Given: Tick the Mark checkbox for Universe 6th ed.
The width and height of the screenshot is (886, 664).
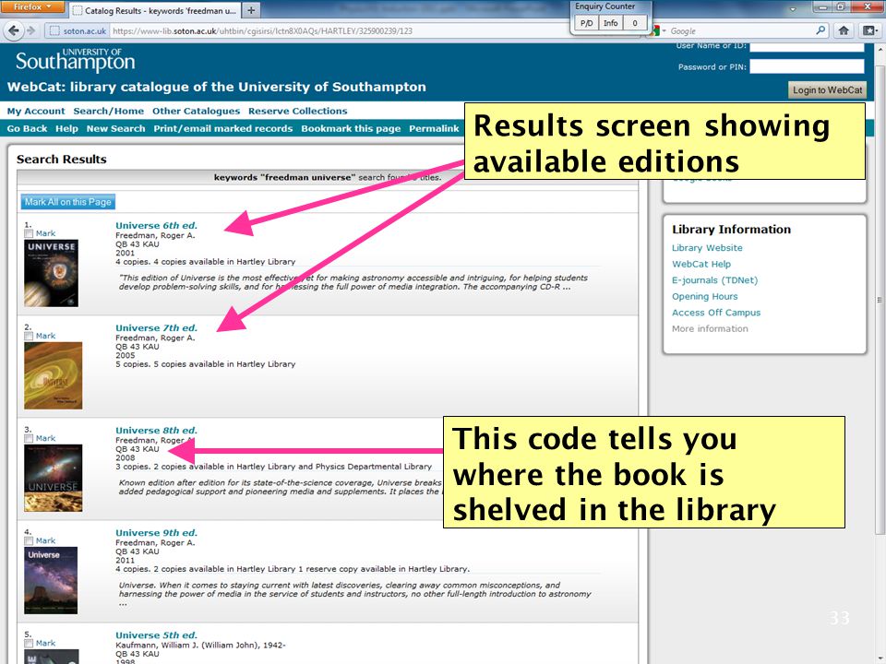Looking at the screenshot, I should pos(29,233).
